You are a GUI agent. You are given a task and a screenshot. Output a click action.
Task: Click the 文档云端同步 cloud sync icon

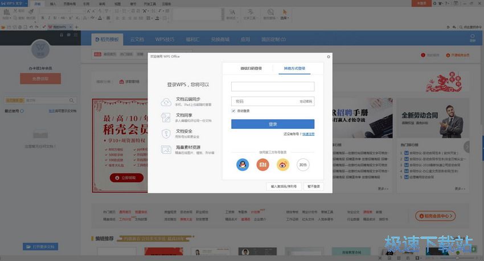pos(166,102)
